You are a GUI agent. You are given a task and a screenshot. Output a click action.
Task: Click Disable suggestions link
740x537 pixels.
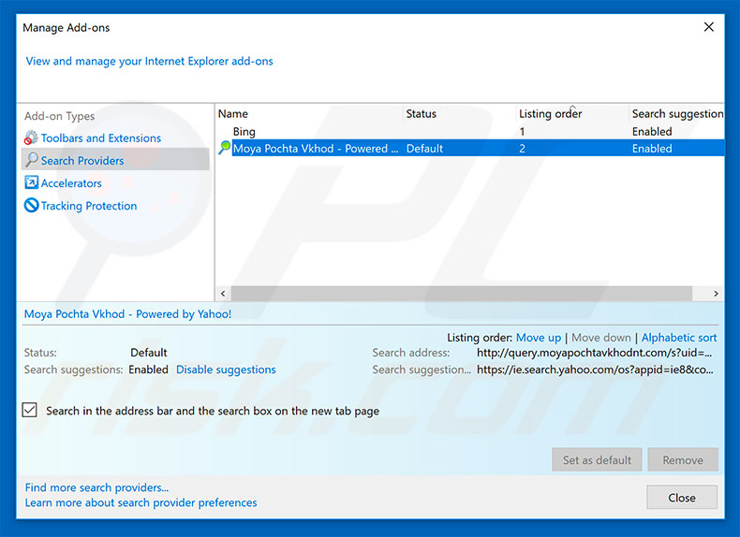click(226, 370)
